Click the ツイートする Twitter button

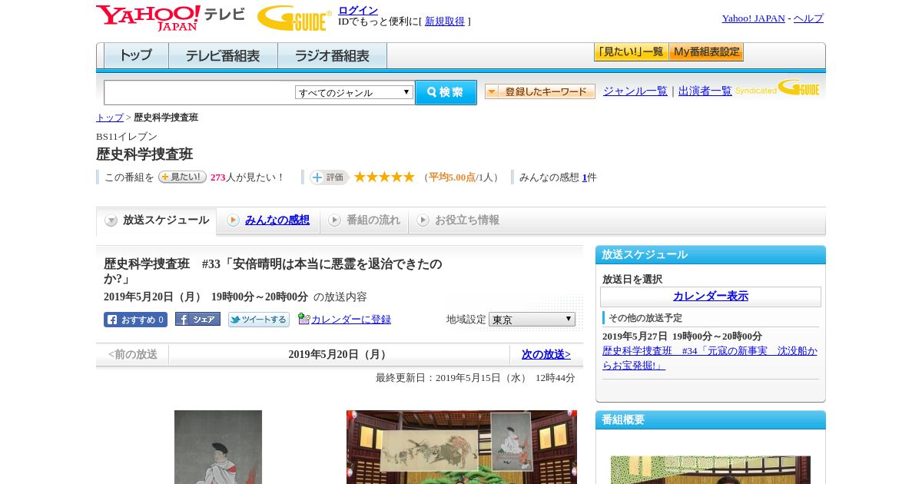point(259,320)
